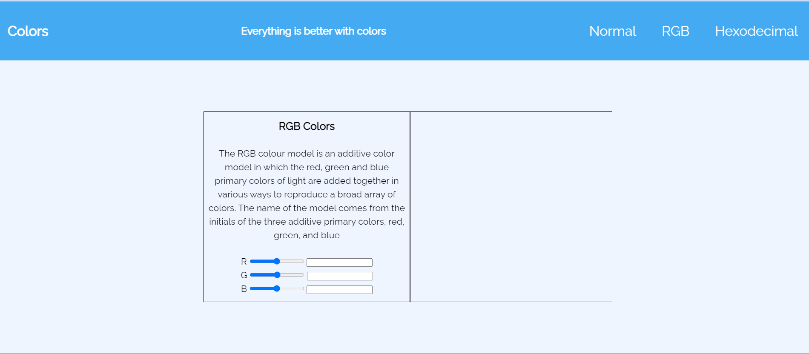Click the unfilled grey end of R slider track

294,261
